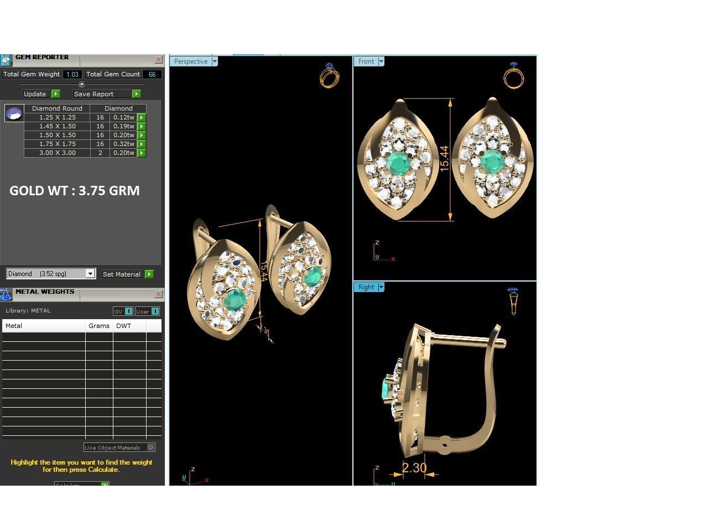Image resolution: width=708 pixels, height=531 pixels.
Task: Click the Update button
Action: pos(37,94)
